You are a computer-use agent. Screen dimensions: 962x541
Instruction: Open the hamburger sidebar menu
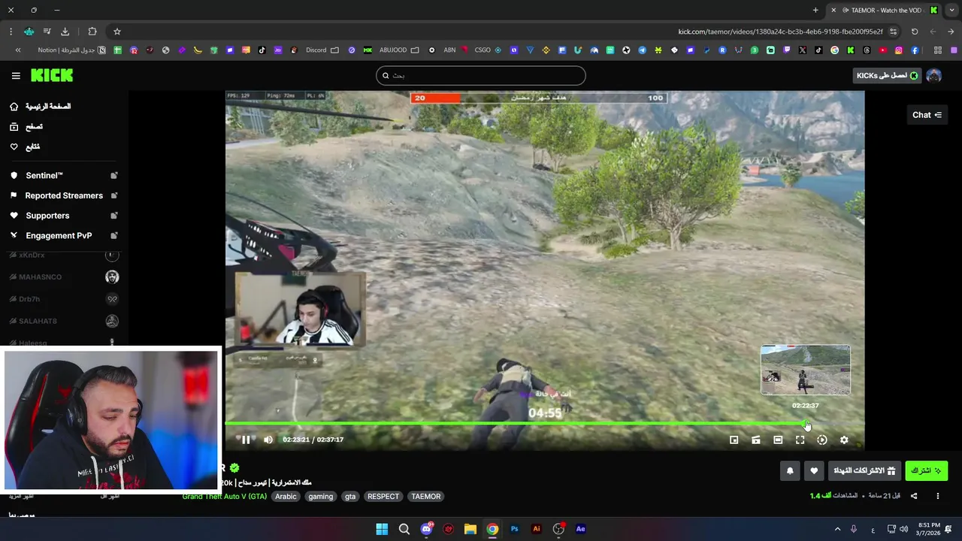pyautogui.click(x=16, y=75)
